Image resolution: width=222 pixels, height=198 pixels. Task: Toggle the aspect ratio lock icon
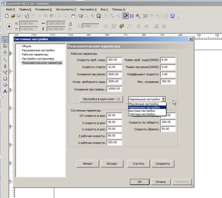70,24
